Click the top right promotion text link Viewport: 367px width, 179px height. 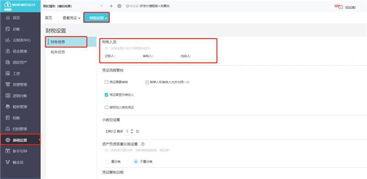350,7
